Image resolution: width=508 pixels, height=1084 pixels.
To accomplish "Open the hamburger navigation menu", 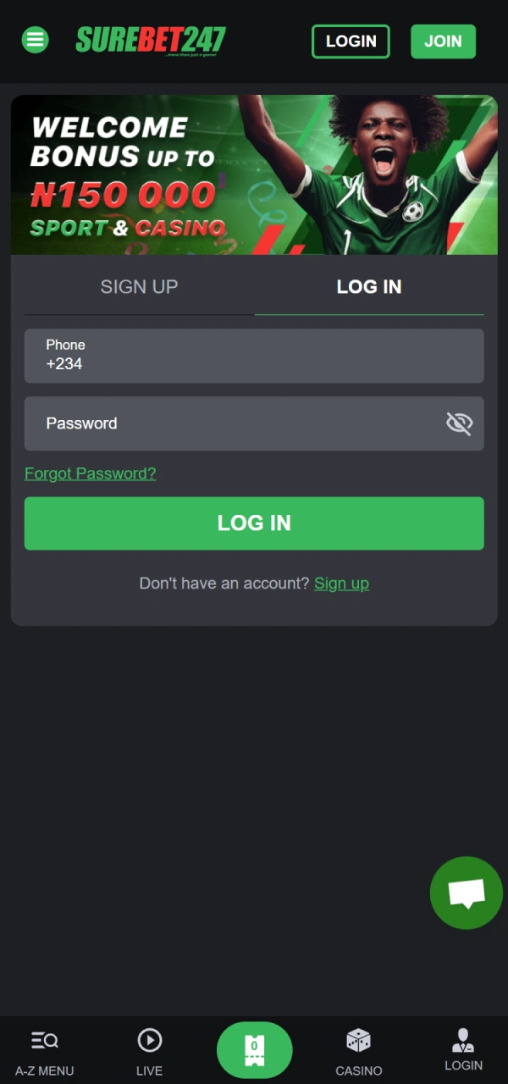I will click(x=35, y=40).
